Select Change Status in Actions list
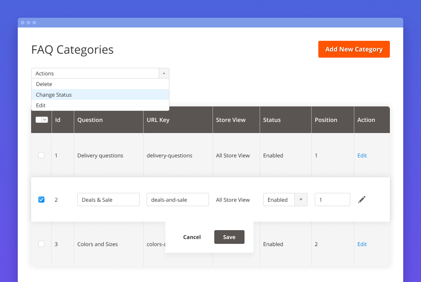This screenshot has width=421, height=282. tap(54, 95)
